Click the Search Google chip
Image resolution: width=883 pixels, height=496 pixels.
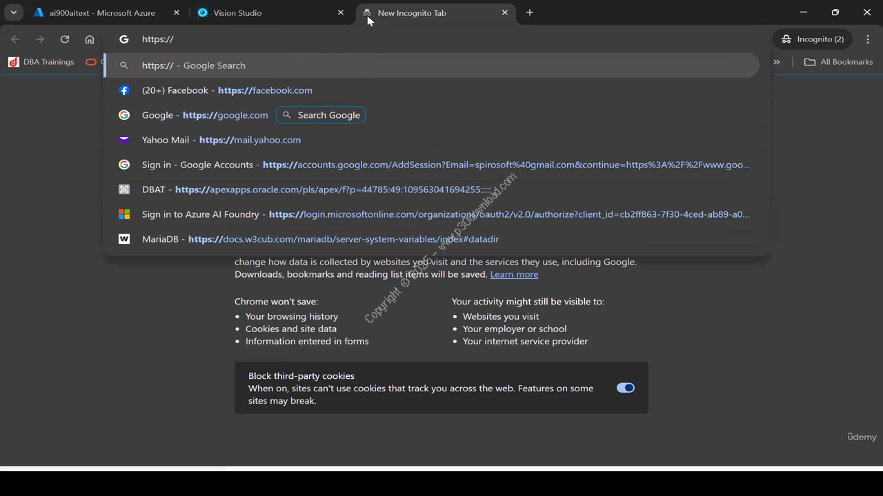[321, 115]
